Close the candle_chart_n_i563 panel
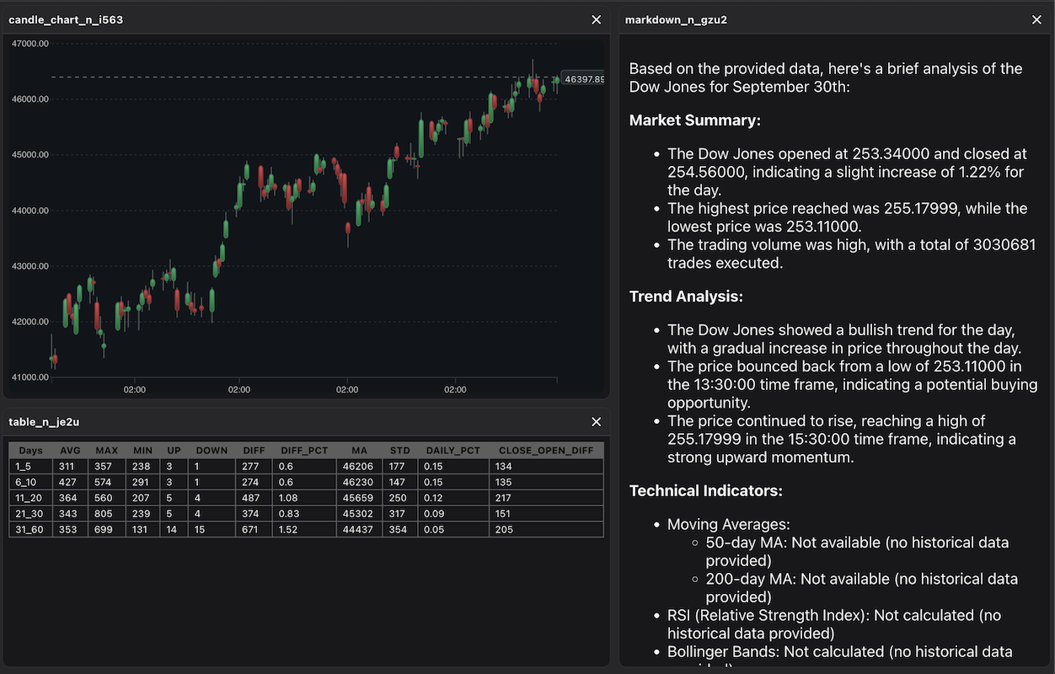1055x674 pixels. pos(597,19)
